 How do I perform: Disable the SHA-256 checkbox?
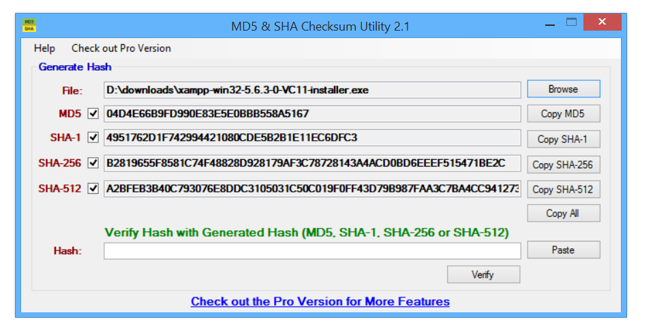tap(93, 163)
